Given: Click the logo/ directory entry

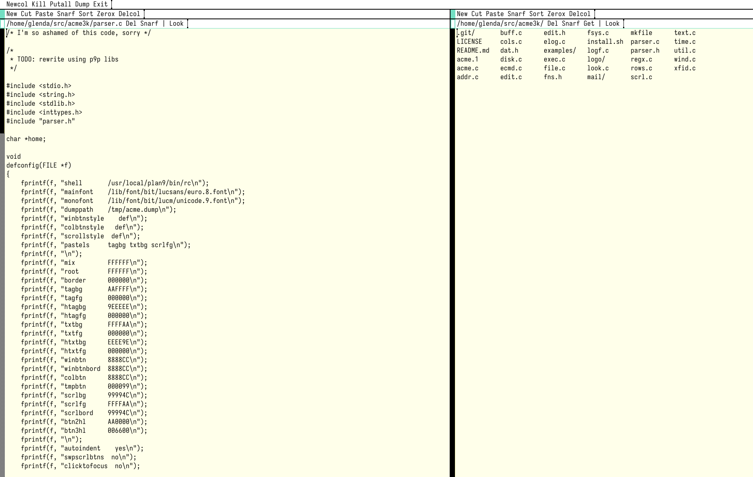Looking at the screenshot, I should point(596,59).
